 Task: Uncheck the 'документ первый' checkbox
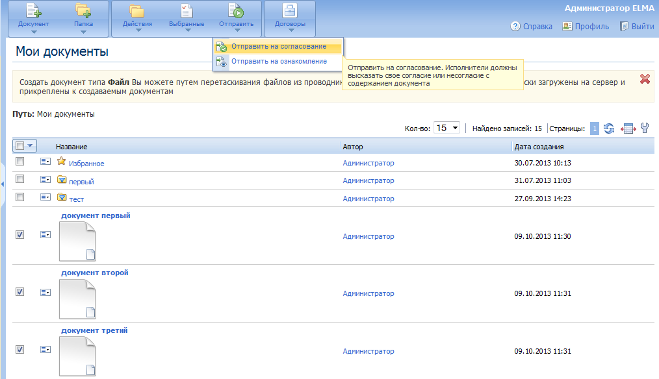[19, 235]
